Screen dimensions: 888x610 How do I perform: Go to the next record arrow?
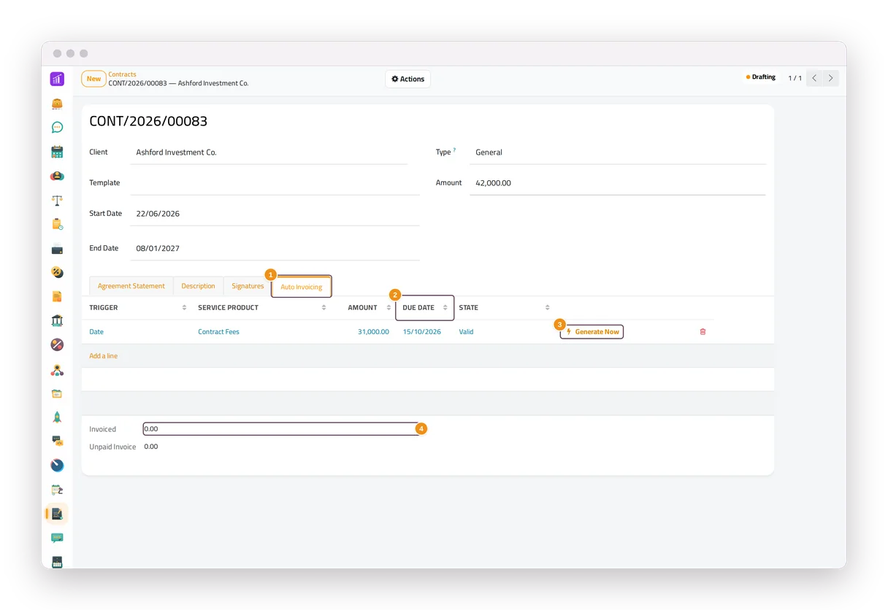[830, 78]
